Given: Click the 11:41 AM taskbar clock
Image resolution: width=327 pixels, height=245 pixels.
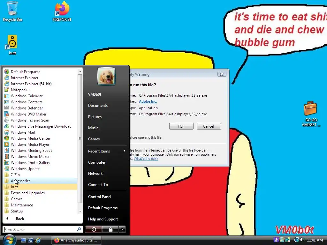Looking at the screenshot, I should point(315,240).
